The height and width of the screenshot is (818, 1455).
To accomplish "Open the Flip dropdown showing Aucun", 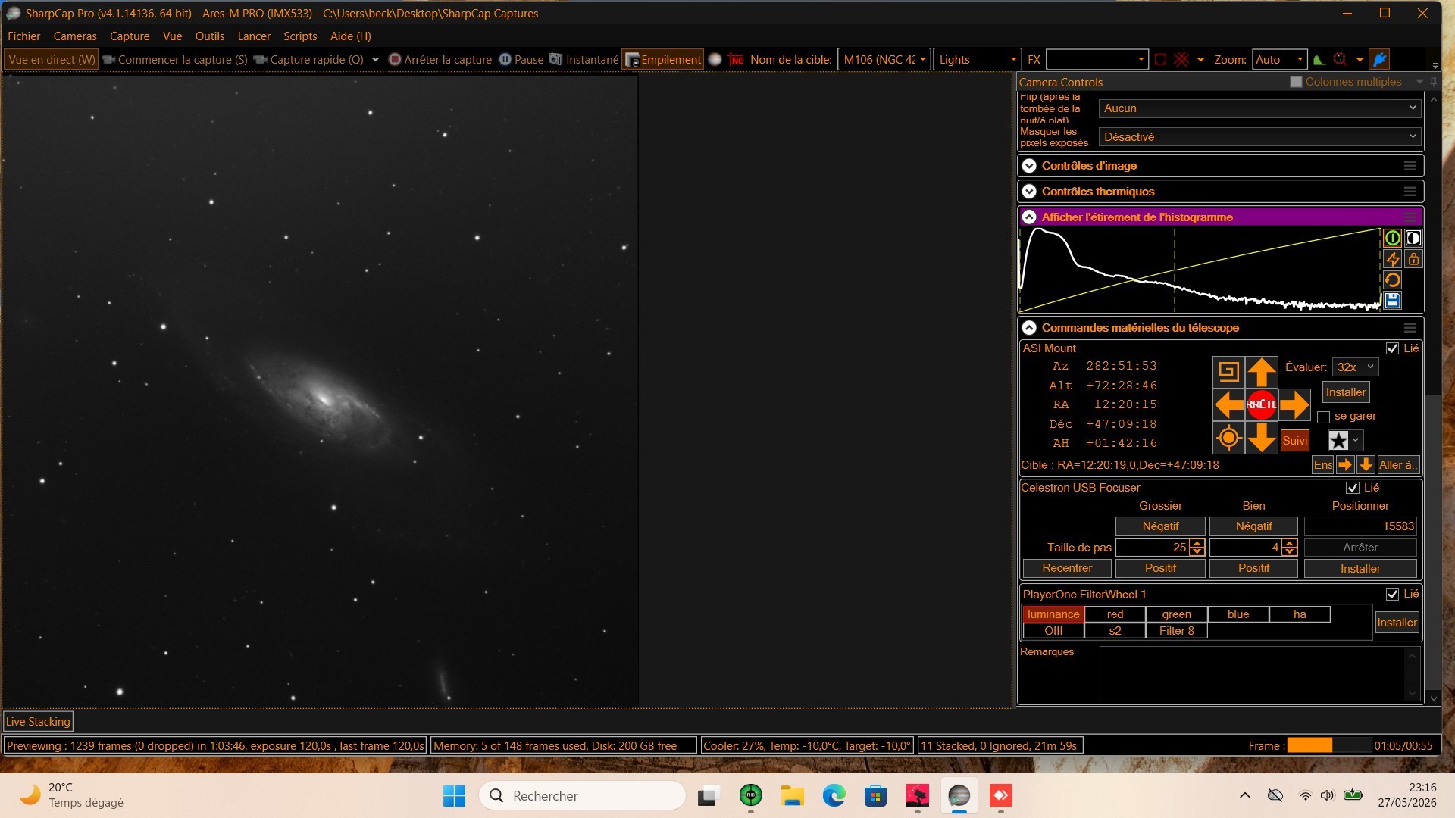I will point(1259,108).
